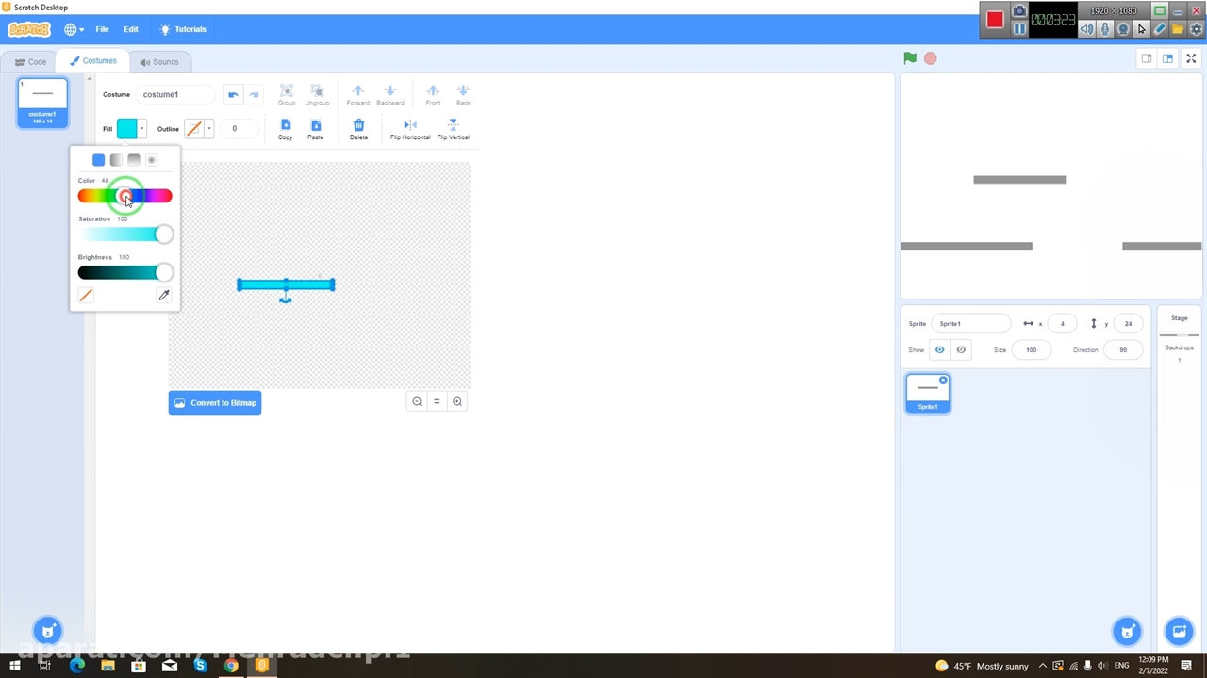Click the Saturation slider handle
Screen dimensions: 1207x678
tap(164, 234)
